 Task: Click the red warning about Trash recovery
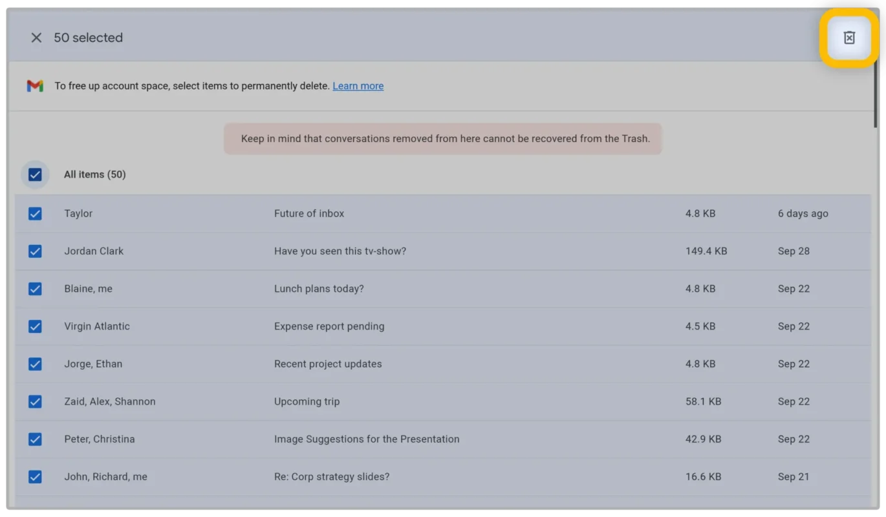point(445,139)
